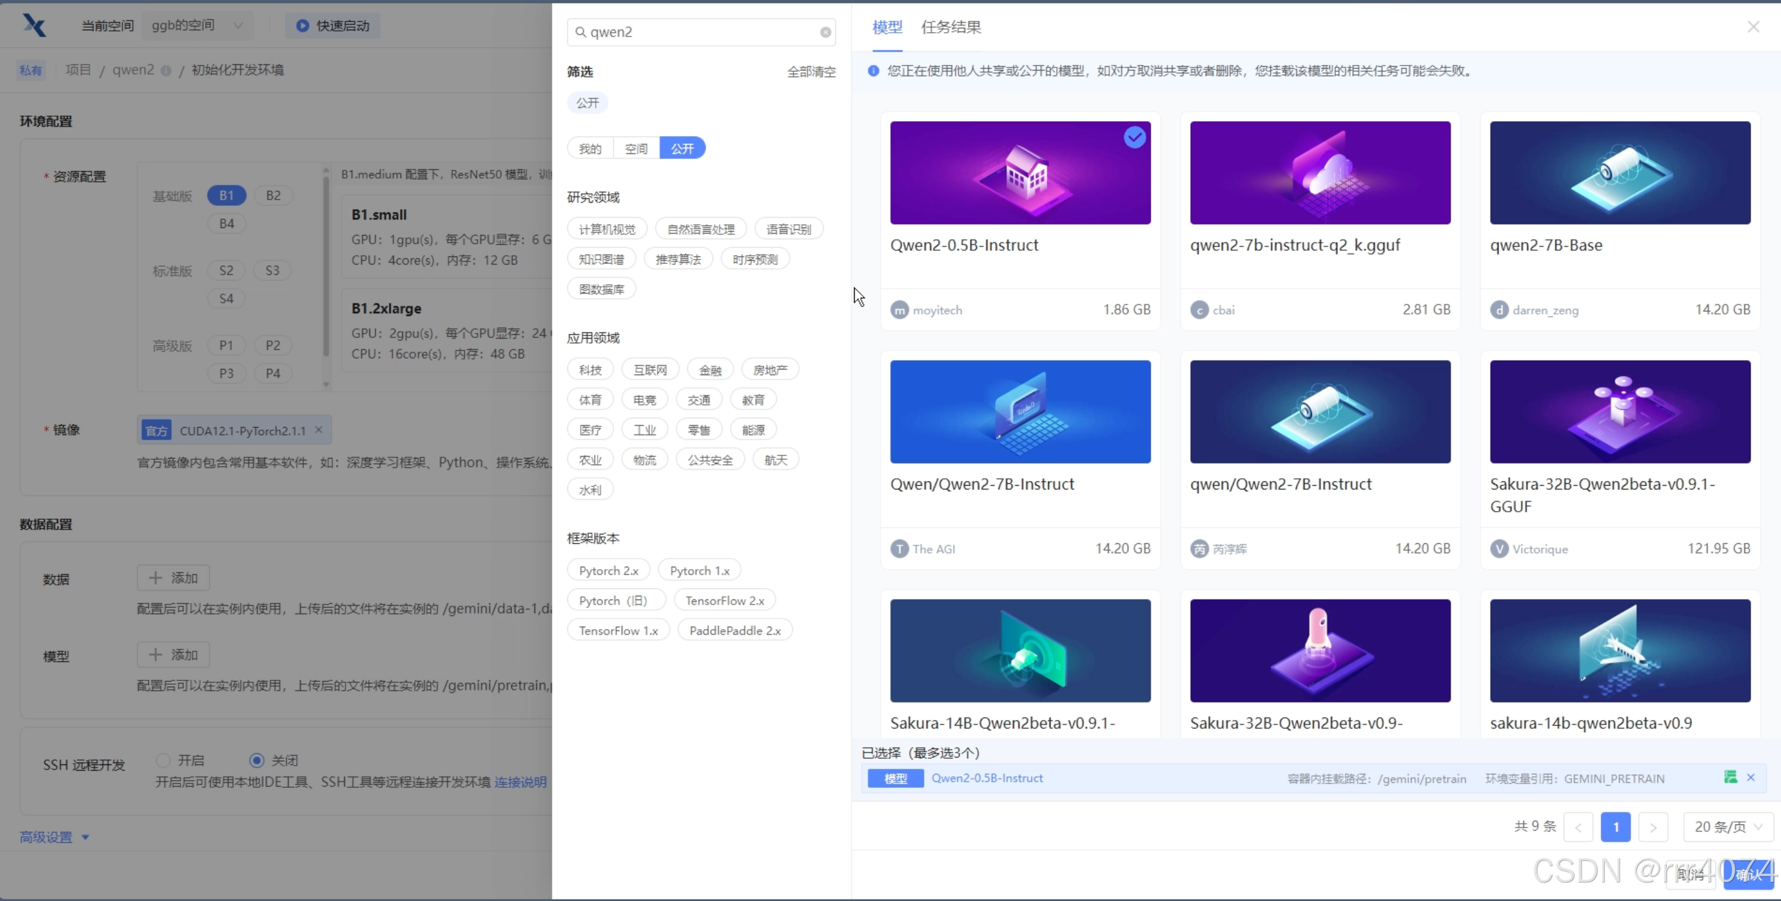Viewport: 1781px width, 901px height.
Task: Select the qwen2-7B-Base model thumbnail
Action: click(1620, 173)
